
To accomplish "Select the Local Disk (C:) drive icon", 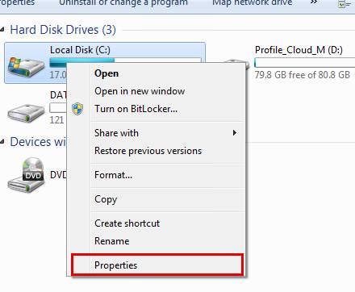I will point(26,66).
